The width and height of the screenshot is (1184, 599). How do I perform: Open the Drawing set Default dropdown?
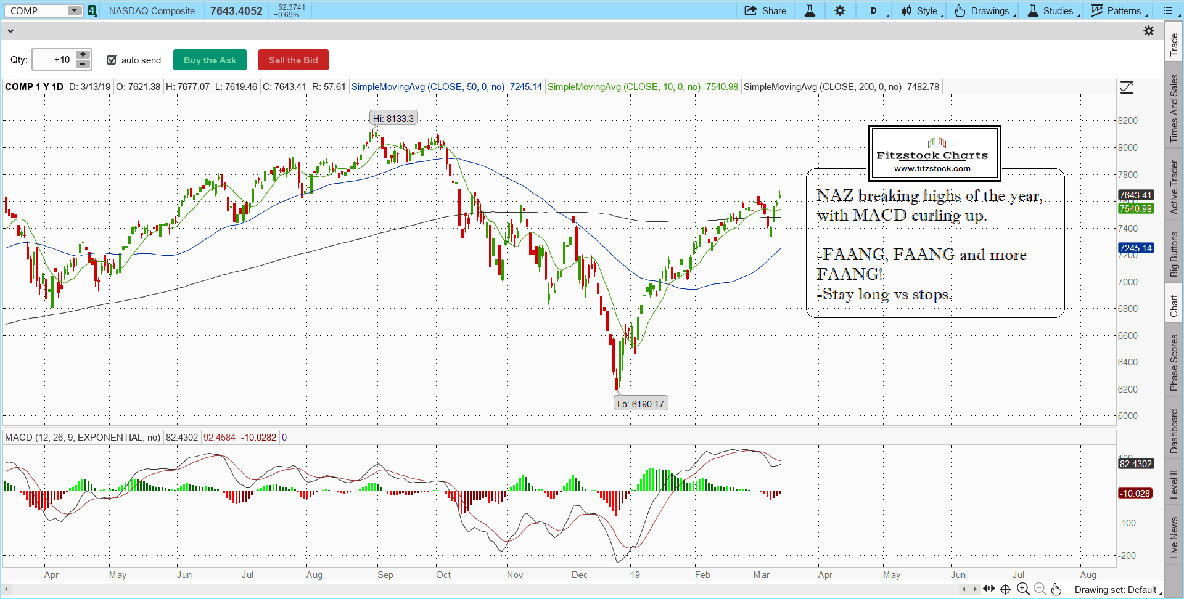(1117, 590)
